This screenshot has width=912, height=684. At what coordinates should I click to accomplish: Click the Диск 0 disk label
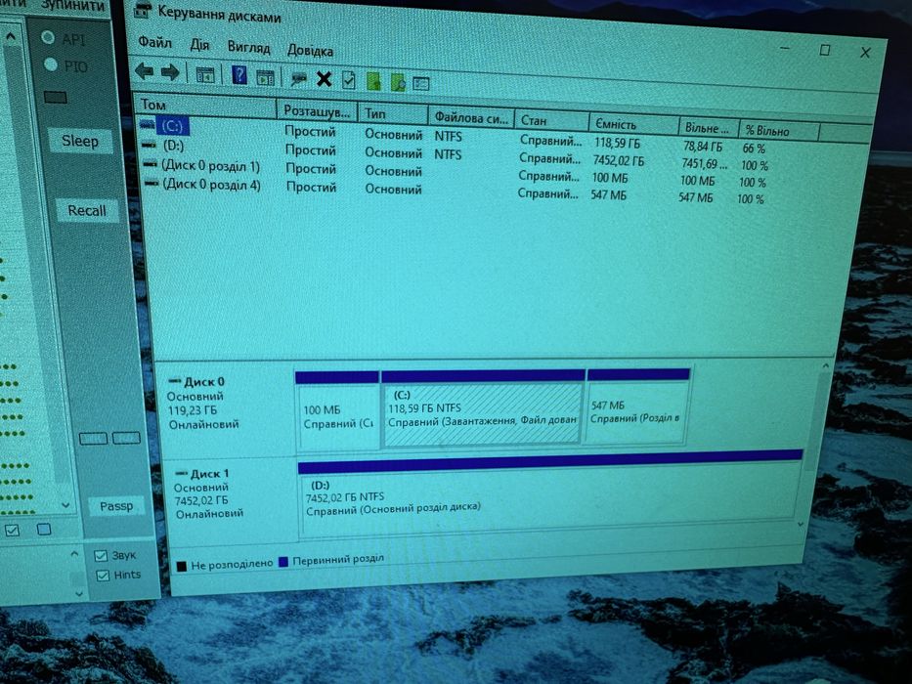tap(203, 382)
